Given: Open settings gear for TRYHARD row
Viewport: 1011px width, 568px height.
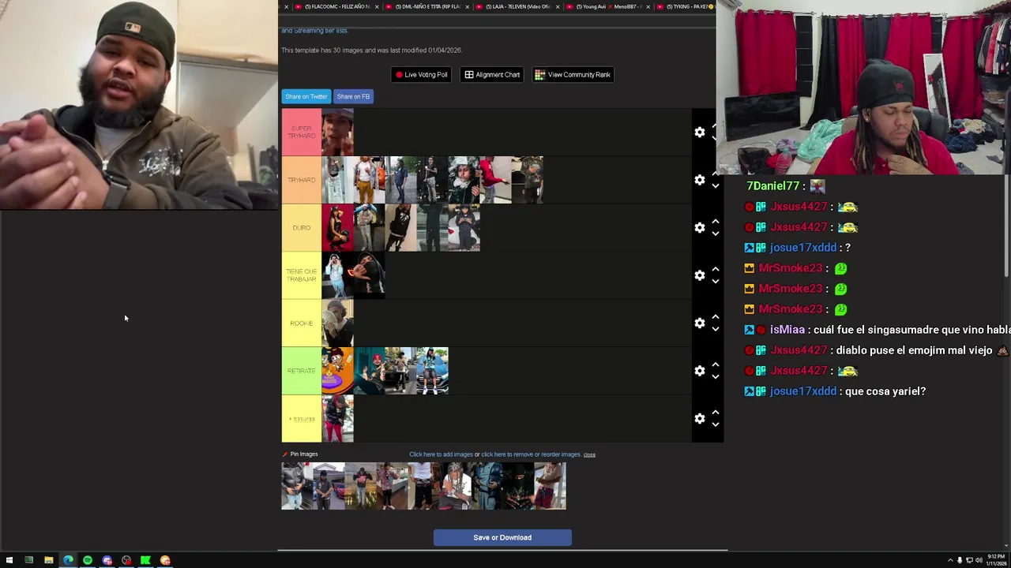Looking at the screenshot, I should coord(699,180).
